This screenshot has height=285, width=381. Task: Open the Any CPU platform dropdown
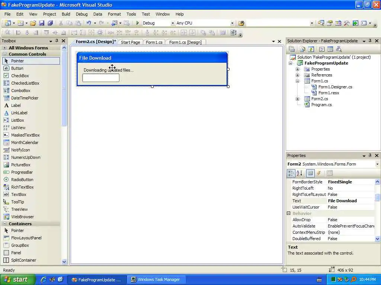(x=232, y=23)
